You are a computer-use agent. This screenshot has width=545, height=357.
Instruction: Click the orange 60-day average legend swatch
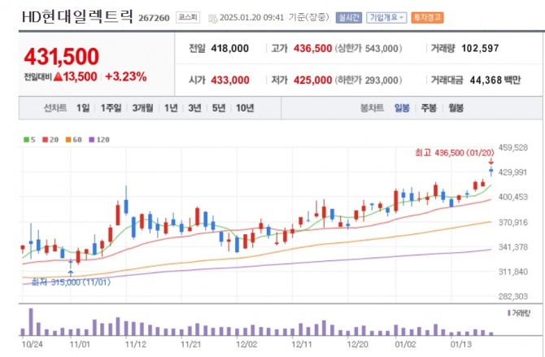pyautogui.click(x=68, y=140)
